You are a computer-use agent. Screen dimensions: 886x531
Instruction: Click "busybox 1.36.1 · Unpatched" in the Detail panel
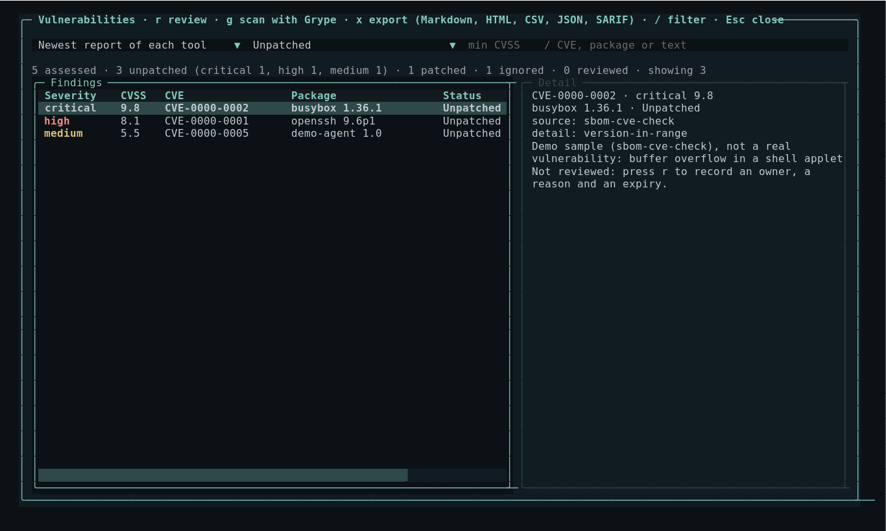616,108
